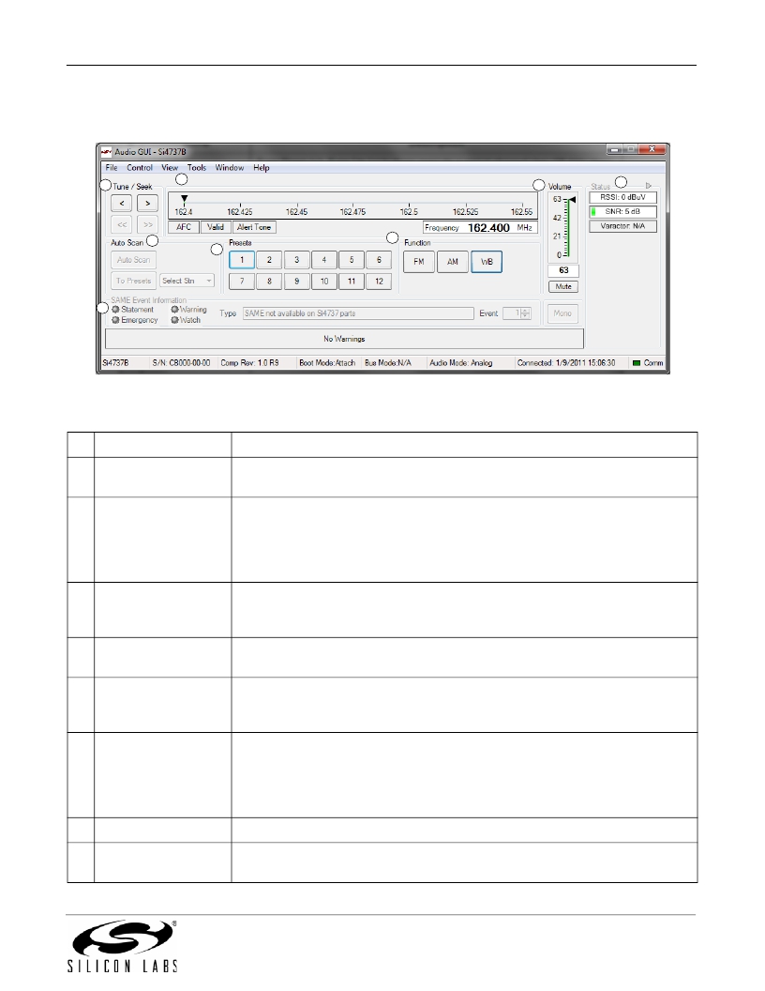Select preset 1
The image size is (765, 991).
(242, 260)
